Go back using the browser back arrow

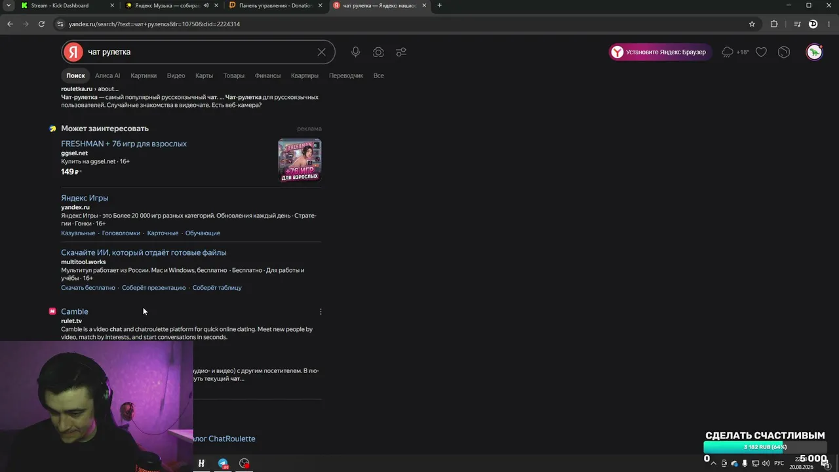click(x=10, y=24)
